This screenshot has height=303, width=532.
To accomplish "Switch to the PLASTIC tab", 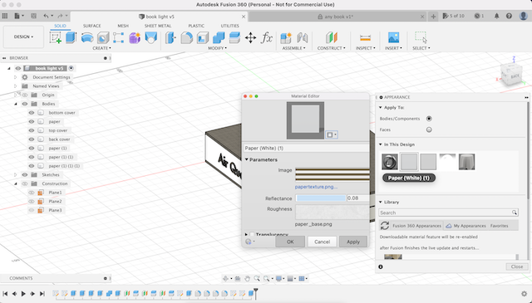I will 196,26.
